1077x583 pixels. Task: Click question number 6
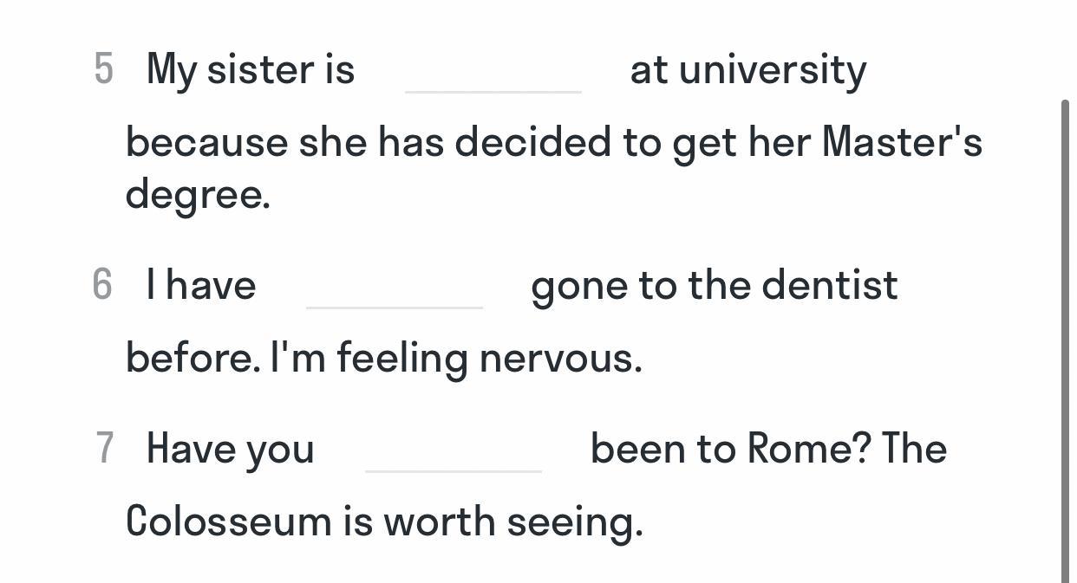tap(102, 285)
